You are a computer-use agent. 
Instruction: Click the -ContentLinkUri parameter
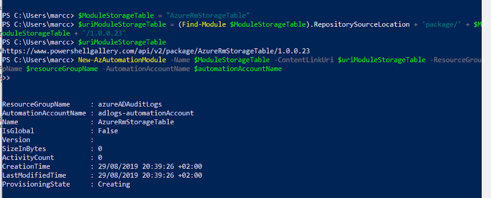[304, 60]
